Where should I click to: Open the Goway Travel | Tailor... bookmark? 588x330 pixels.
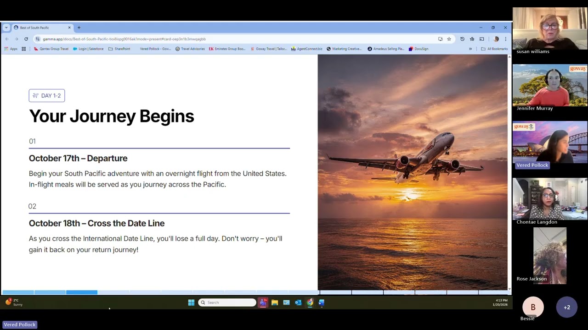coord(269,49)
